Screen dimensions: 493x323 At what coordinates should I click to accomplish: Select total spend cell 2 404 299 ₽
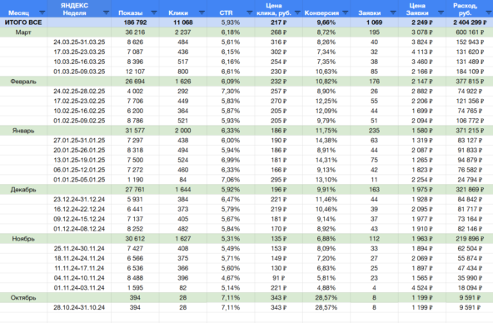pos(470,22)
